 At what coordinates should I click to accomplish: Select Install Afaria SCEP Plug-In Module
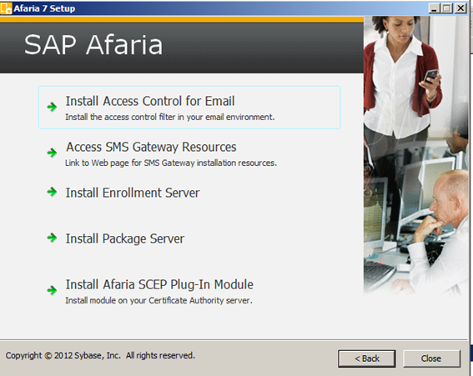159,284
